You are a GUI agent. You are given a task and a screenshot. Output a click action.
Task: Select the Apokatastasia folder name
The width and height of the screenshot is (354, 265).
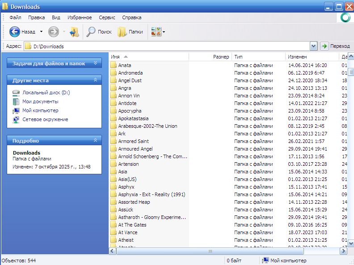[133, 118]
